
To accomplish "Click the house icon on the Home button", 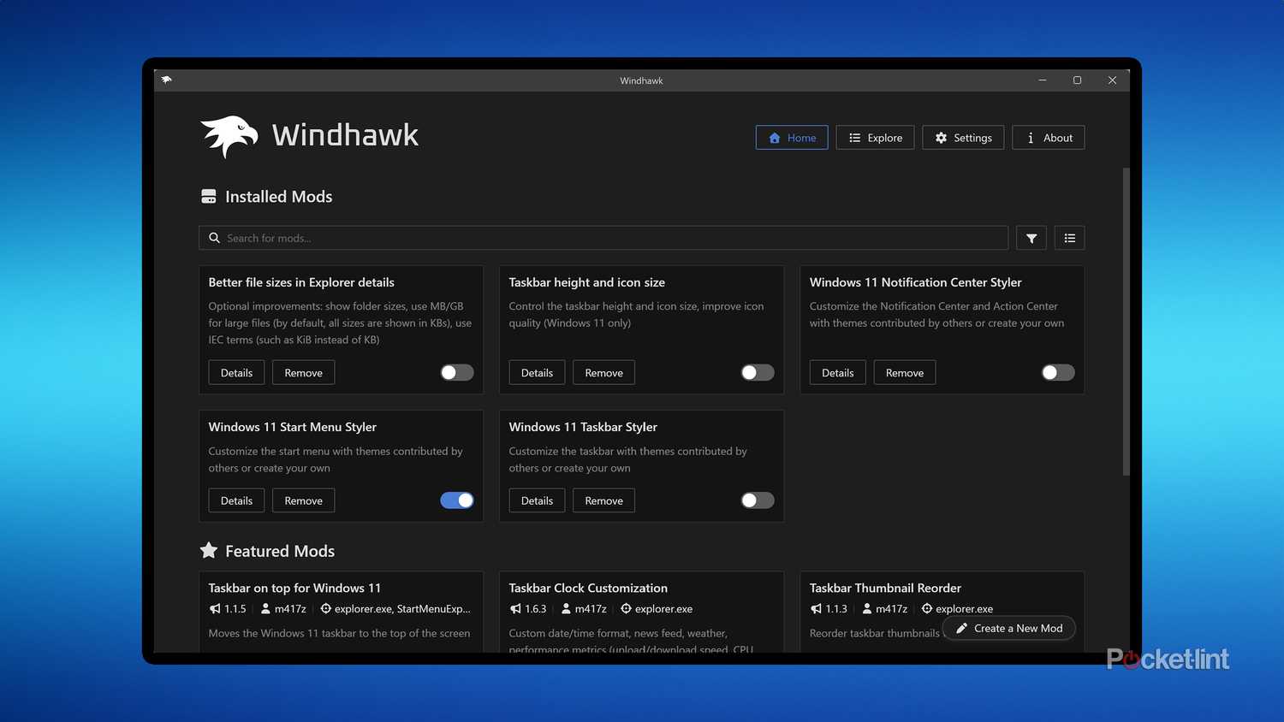I will click(x=772, y=137).
